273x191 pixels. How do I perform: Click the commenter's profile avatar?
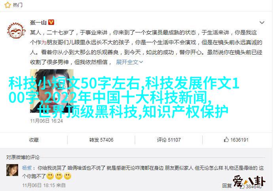point(12,170)
